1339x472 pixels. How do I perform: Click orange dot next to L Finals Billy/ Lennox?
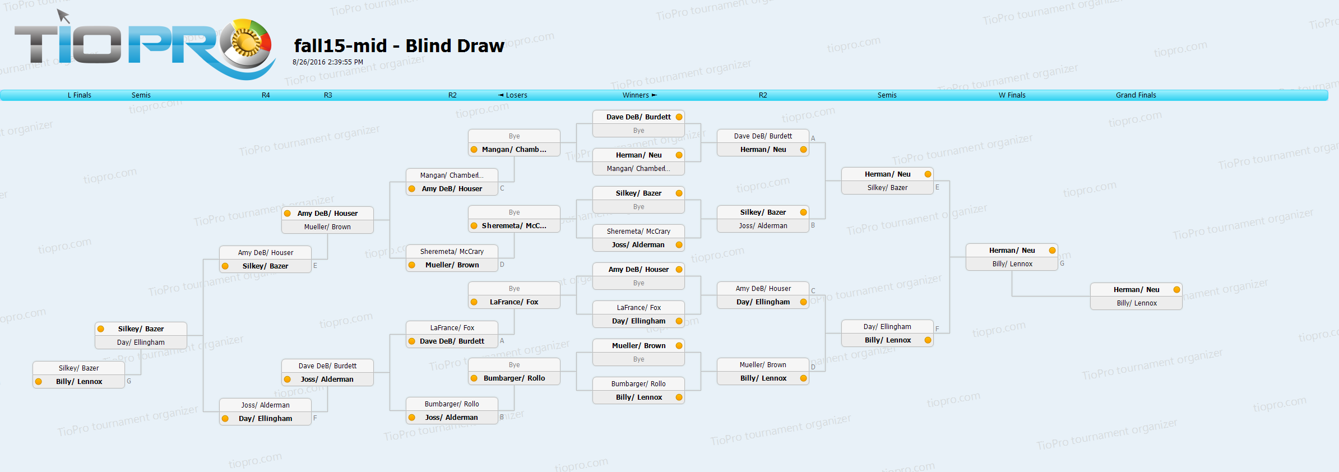click(x=39, y=382)
